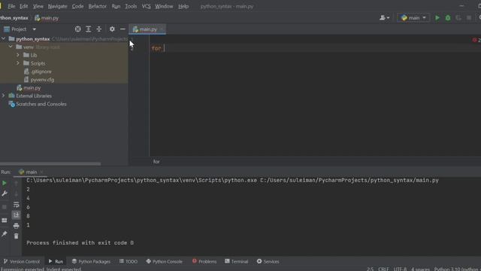Open the Problems tool window

[204, 261]
